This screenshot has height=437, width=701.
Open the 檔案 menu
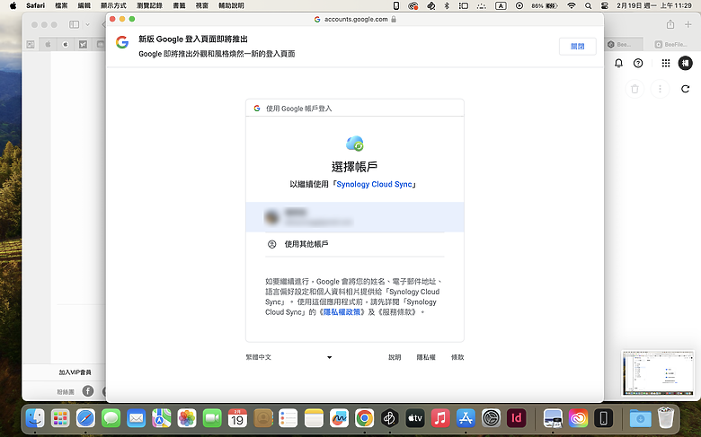point(61,5)
